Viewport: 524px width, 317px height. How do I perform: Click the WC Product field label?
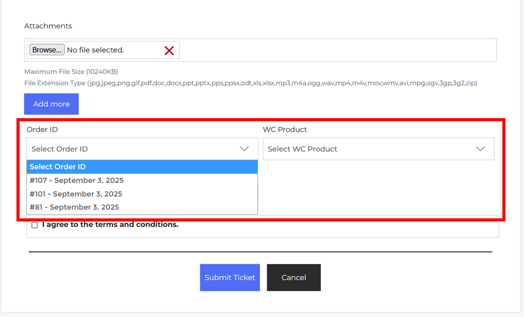click(285, 129)
